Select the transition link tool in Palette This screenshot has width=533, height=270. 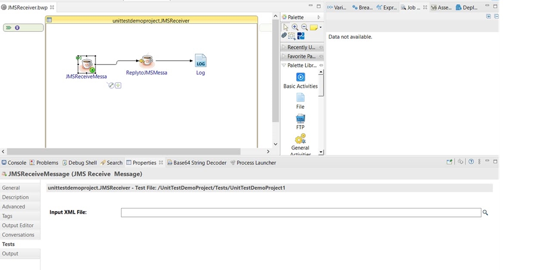point(284,36)
